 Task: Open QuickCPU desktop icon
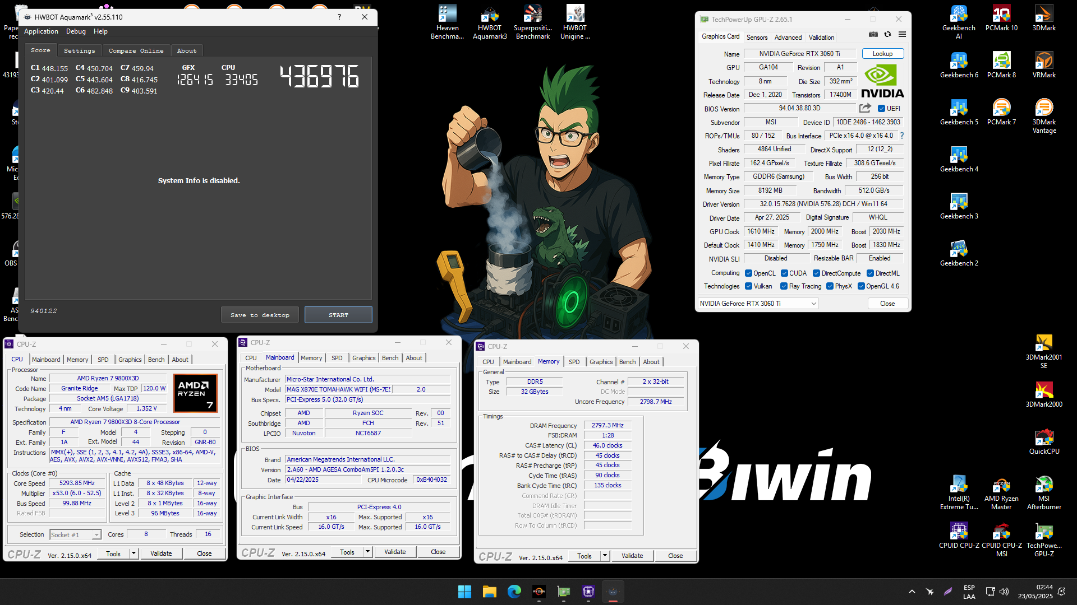pos(1044,441)
